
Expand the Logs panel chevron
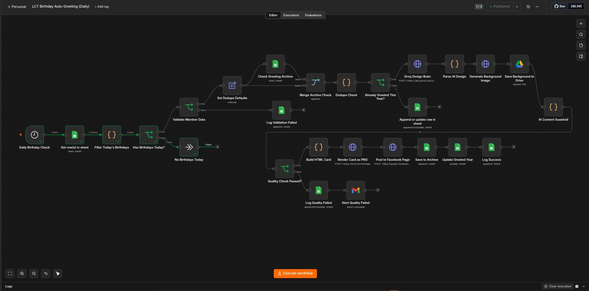[x=584, y=286]
